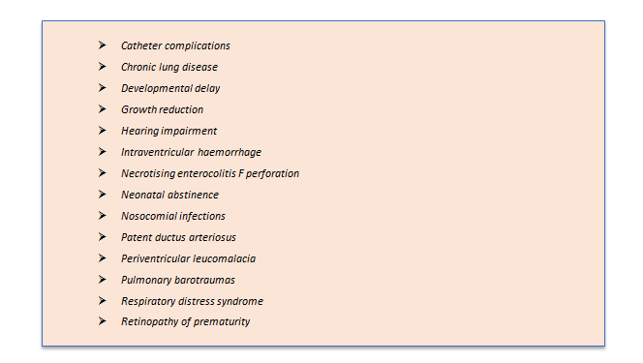The width and height of the screenshot is (643, 363).
Task: Select Pulmonary barotraumas text
Action: click(178, 281)
